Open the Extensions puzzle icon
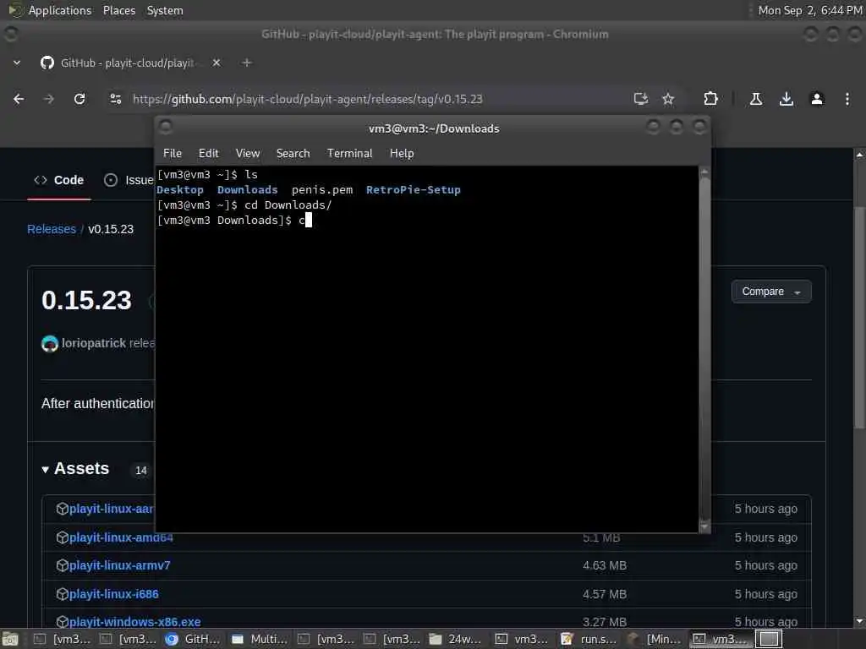Image resolution: width=866 pixels, height=649 pixels. (x=710, y=99)
